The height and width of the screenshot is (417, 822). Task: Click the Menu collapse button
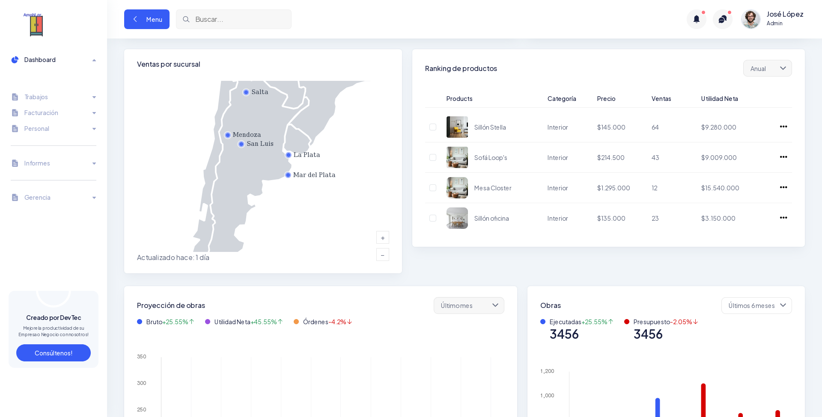[x=146, y=19]
